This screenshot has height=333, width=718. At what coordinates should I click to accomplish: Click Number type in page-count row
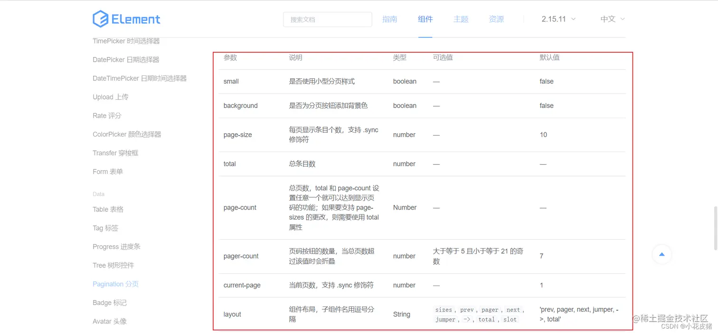[405, 207]
